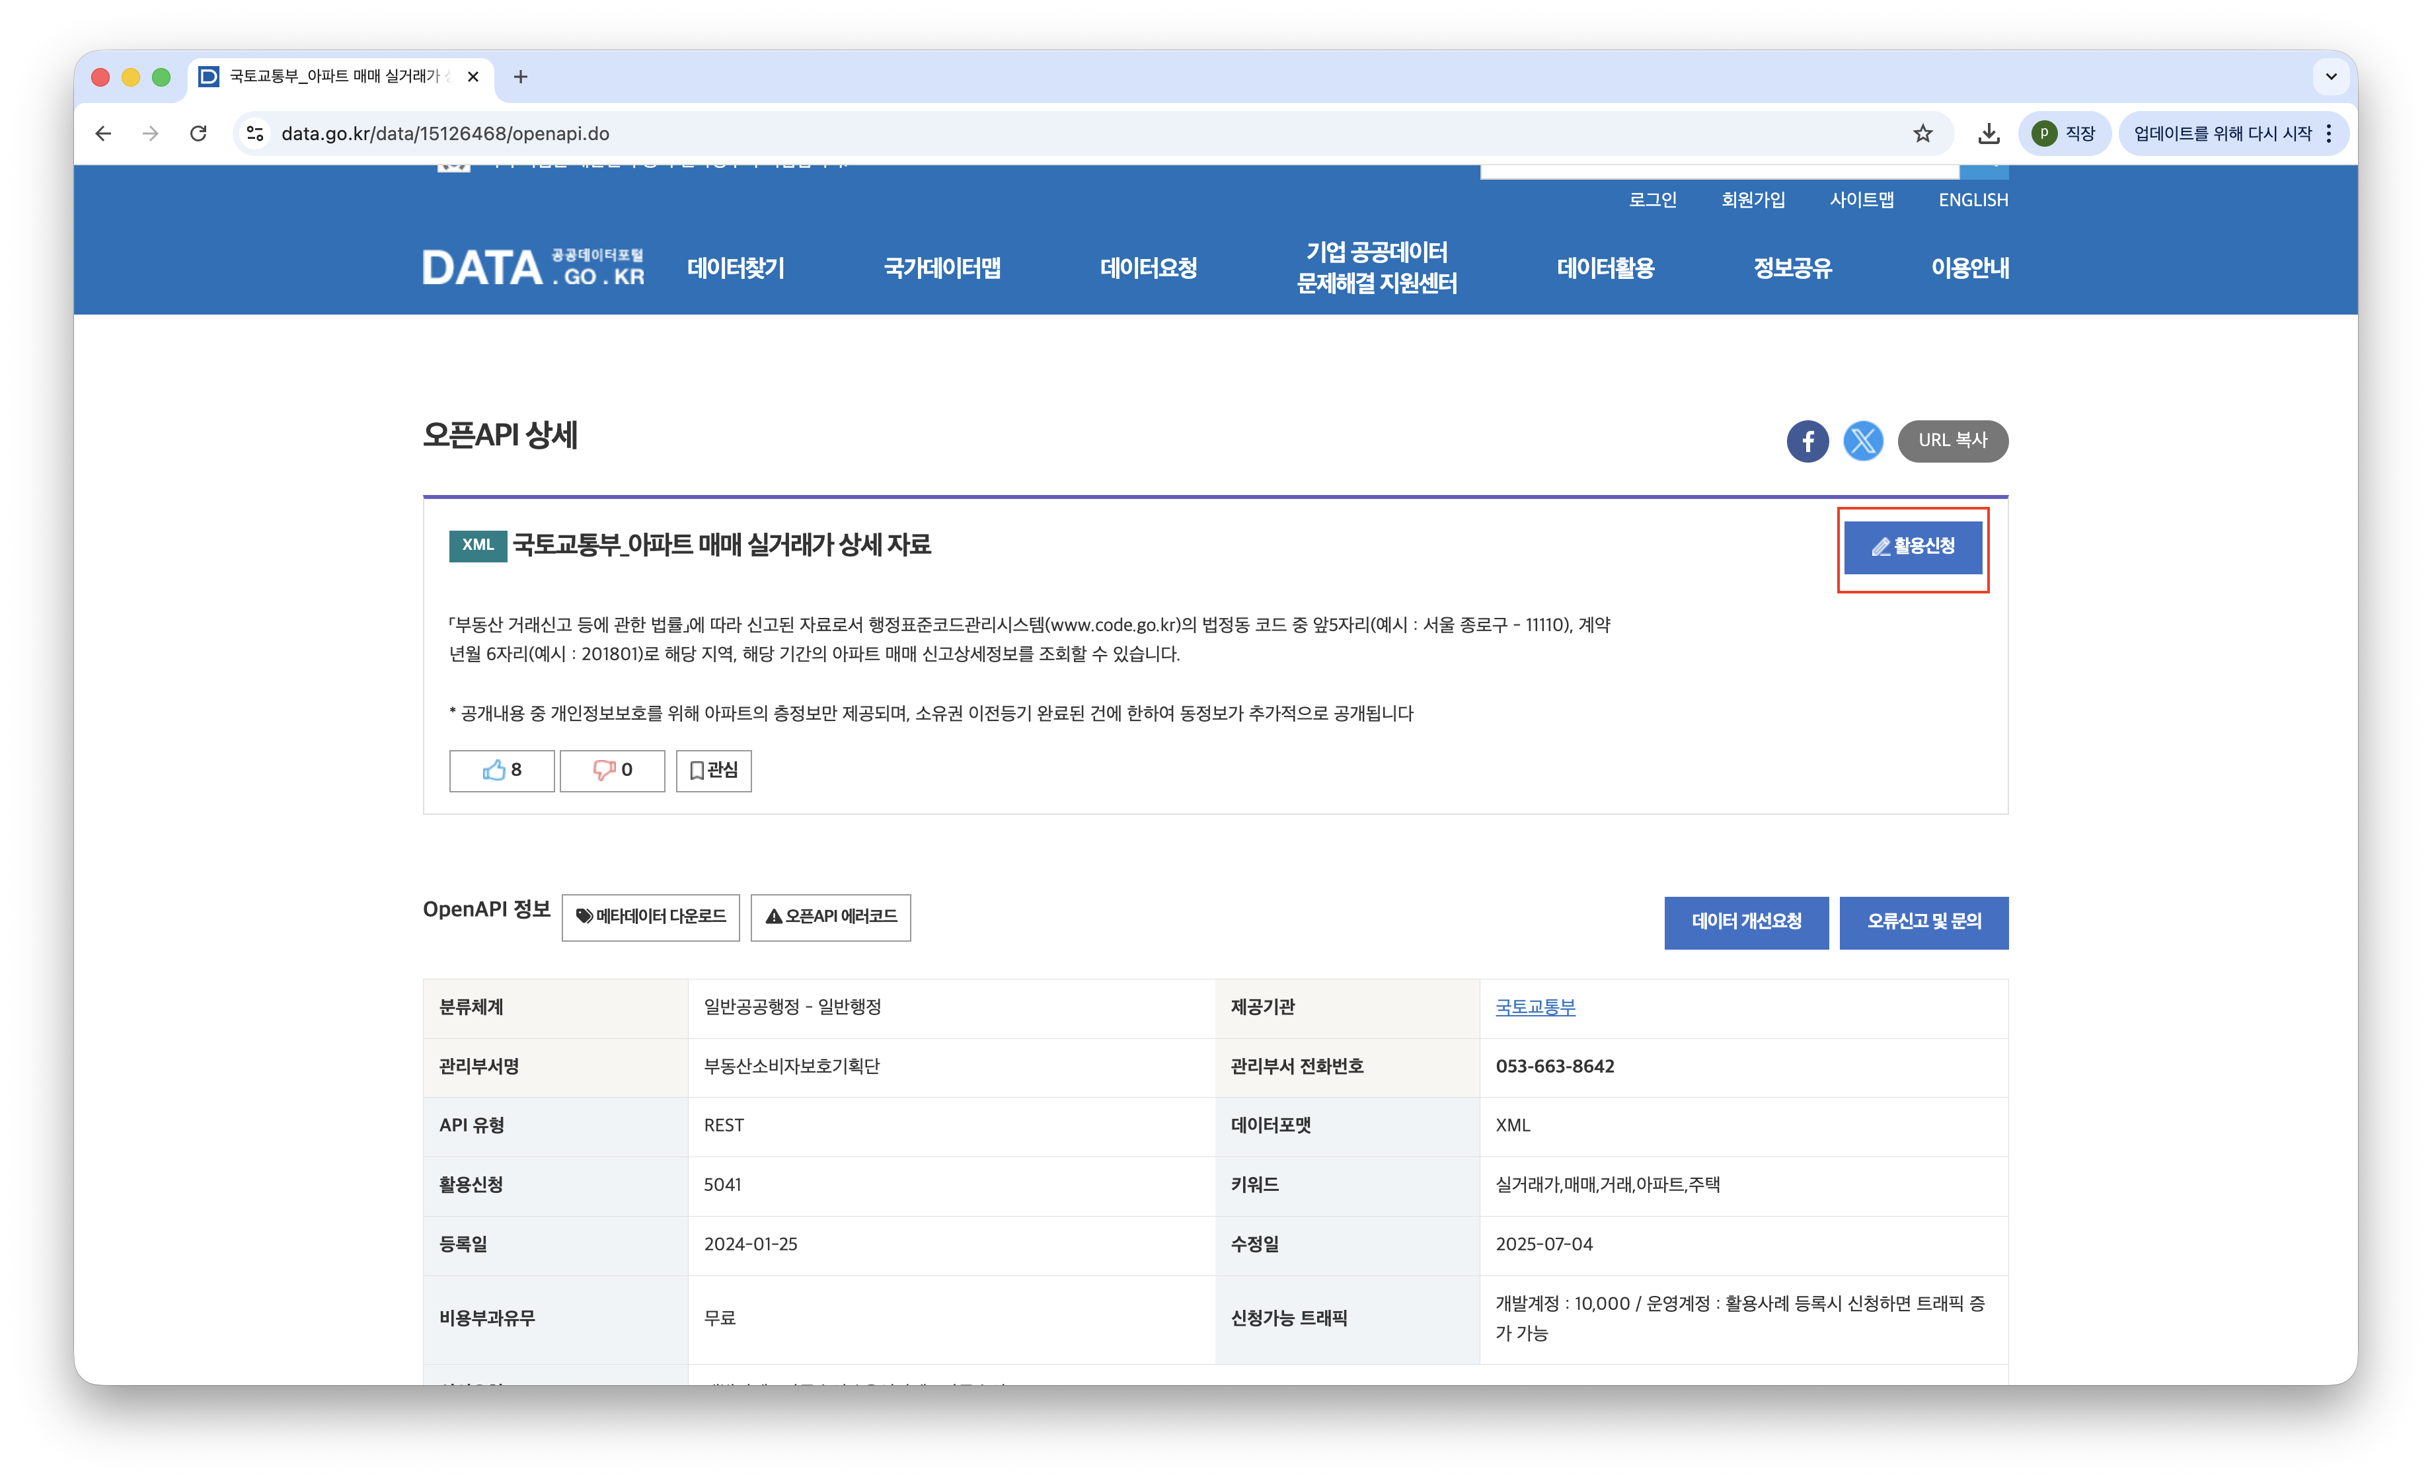Open the 데이터활용 menu
The width and height of the screenshot is (2432, 1483).
[1605, 268]
